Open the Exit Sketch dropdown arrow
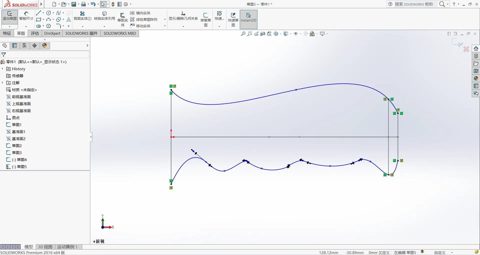 pos(10,26)
